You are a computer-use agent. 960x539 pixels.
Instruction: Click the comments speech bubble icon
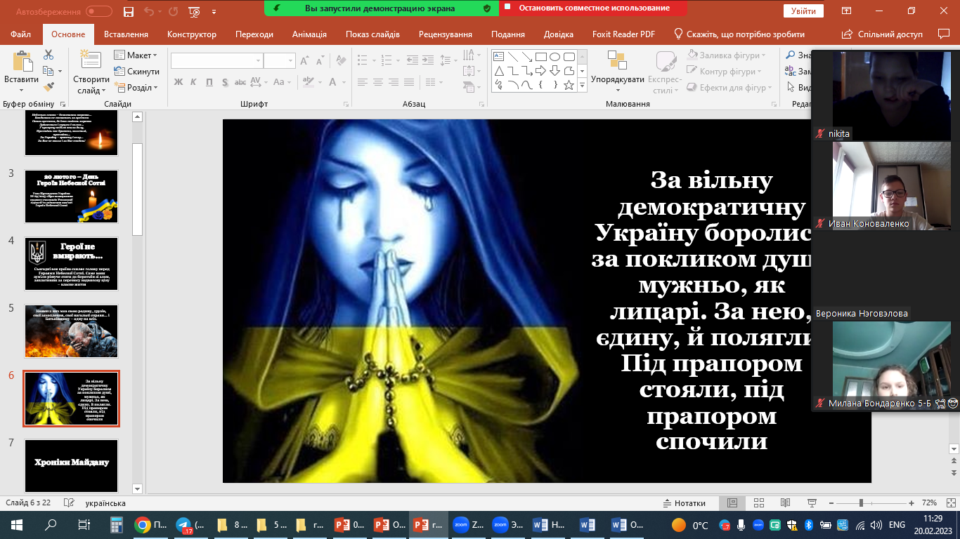[x=944, y=33]
